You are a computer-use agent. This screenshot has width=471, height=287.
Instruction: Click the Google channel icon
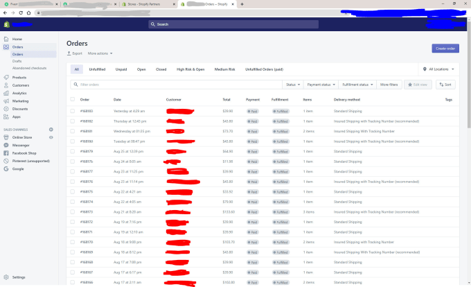(x=6, y=169)
